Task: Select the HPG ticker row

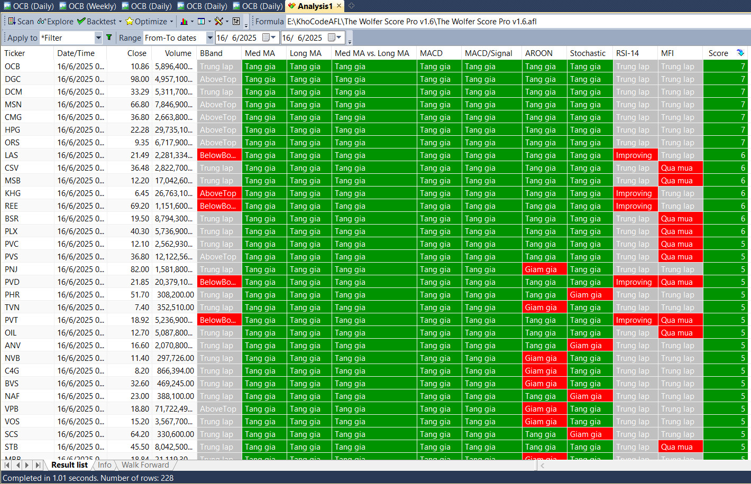Action: pos(13,130)
